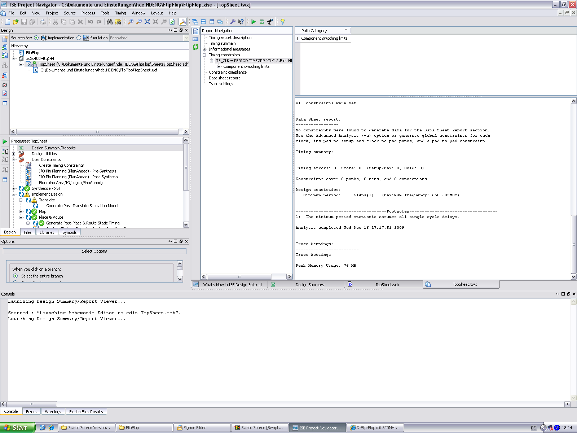Click the Zoom to Full View icon
577x433 pixels.
point(147,22)
